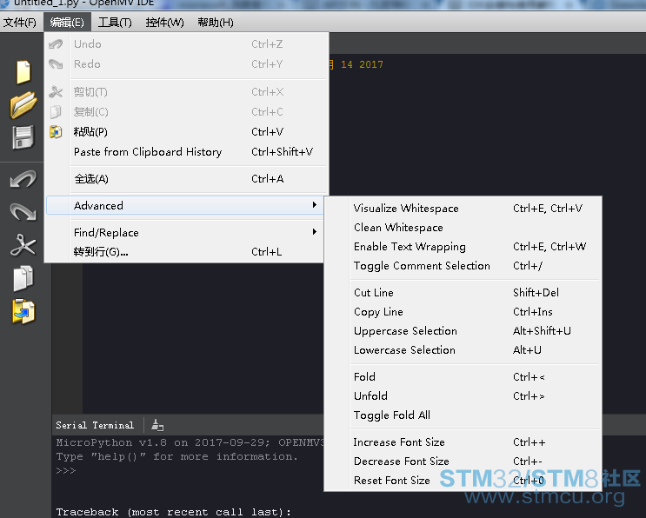This screenshot has height=518, width=646.
Task: Click the Redo arrow icon in sidebar
Action: (x=23, y=212)
